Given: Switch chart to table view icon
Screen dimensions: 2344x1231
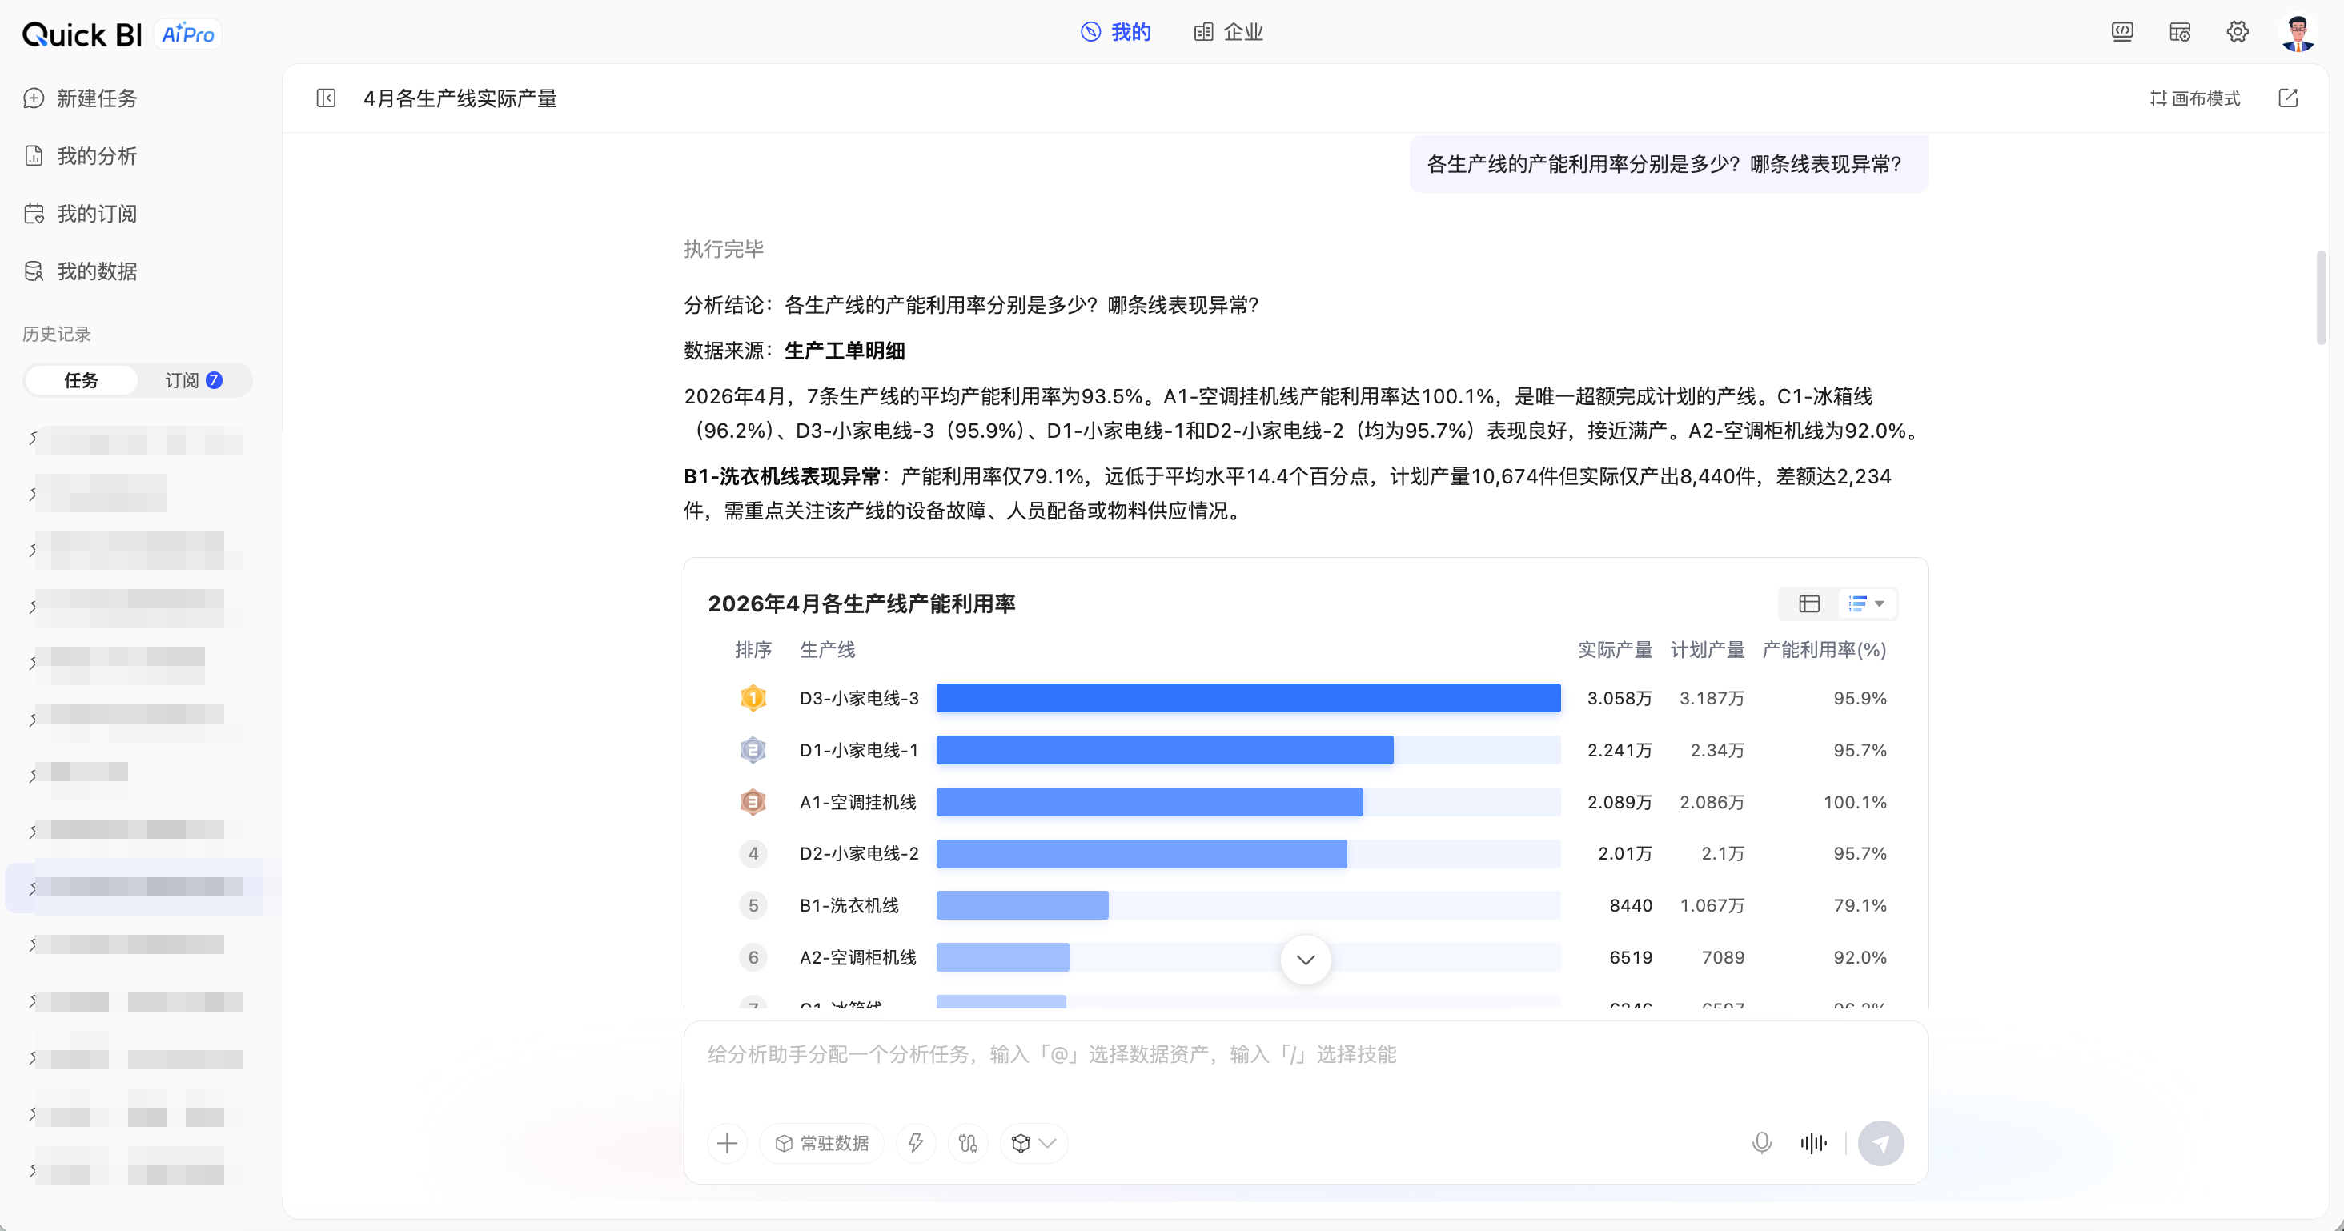Looking at the screenshot, I should click(x=1809, y=603).
